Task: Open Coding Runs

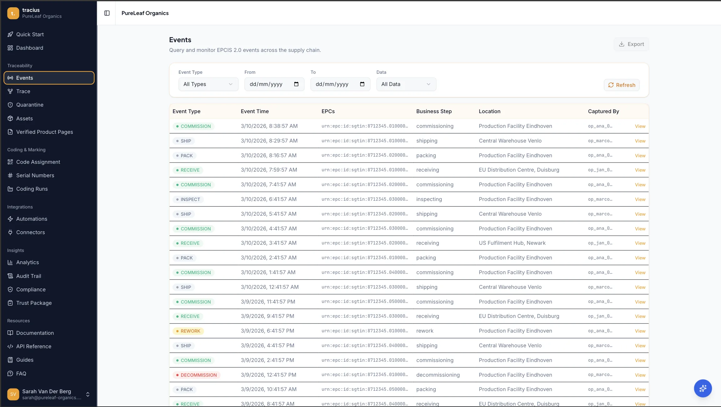Action: pos(32,188)
